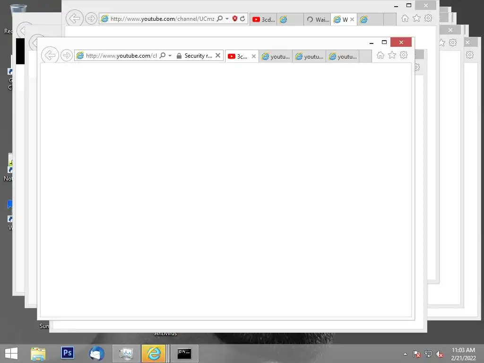Open Thunderbird from the taskbar
This screenshot has height=363, width=484.
[x=97, y=354]
